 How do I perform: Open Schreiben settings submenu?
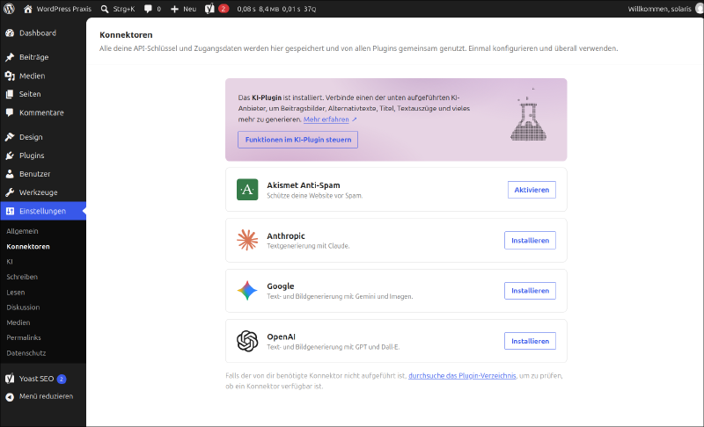click(x=22, y=277)
